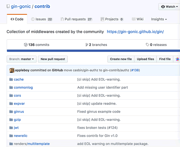Image resolution: width=180 pixels, height=147 pixels.
Task: Click the folder icon next to cache
Action: tap(11, 79)
